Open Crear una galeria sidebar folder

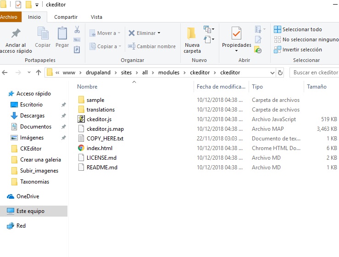point(40,160)
